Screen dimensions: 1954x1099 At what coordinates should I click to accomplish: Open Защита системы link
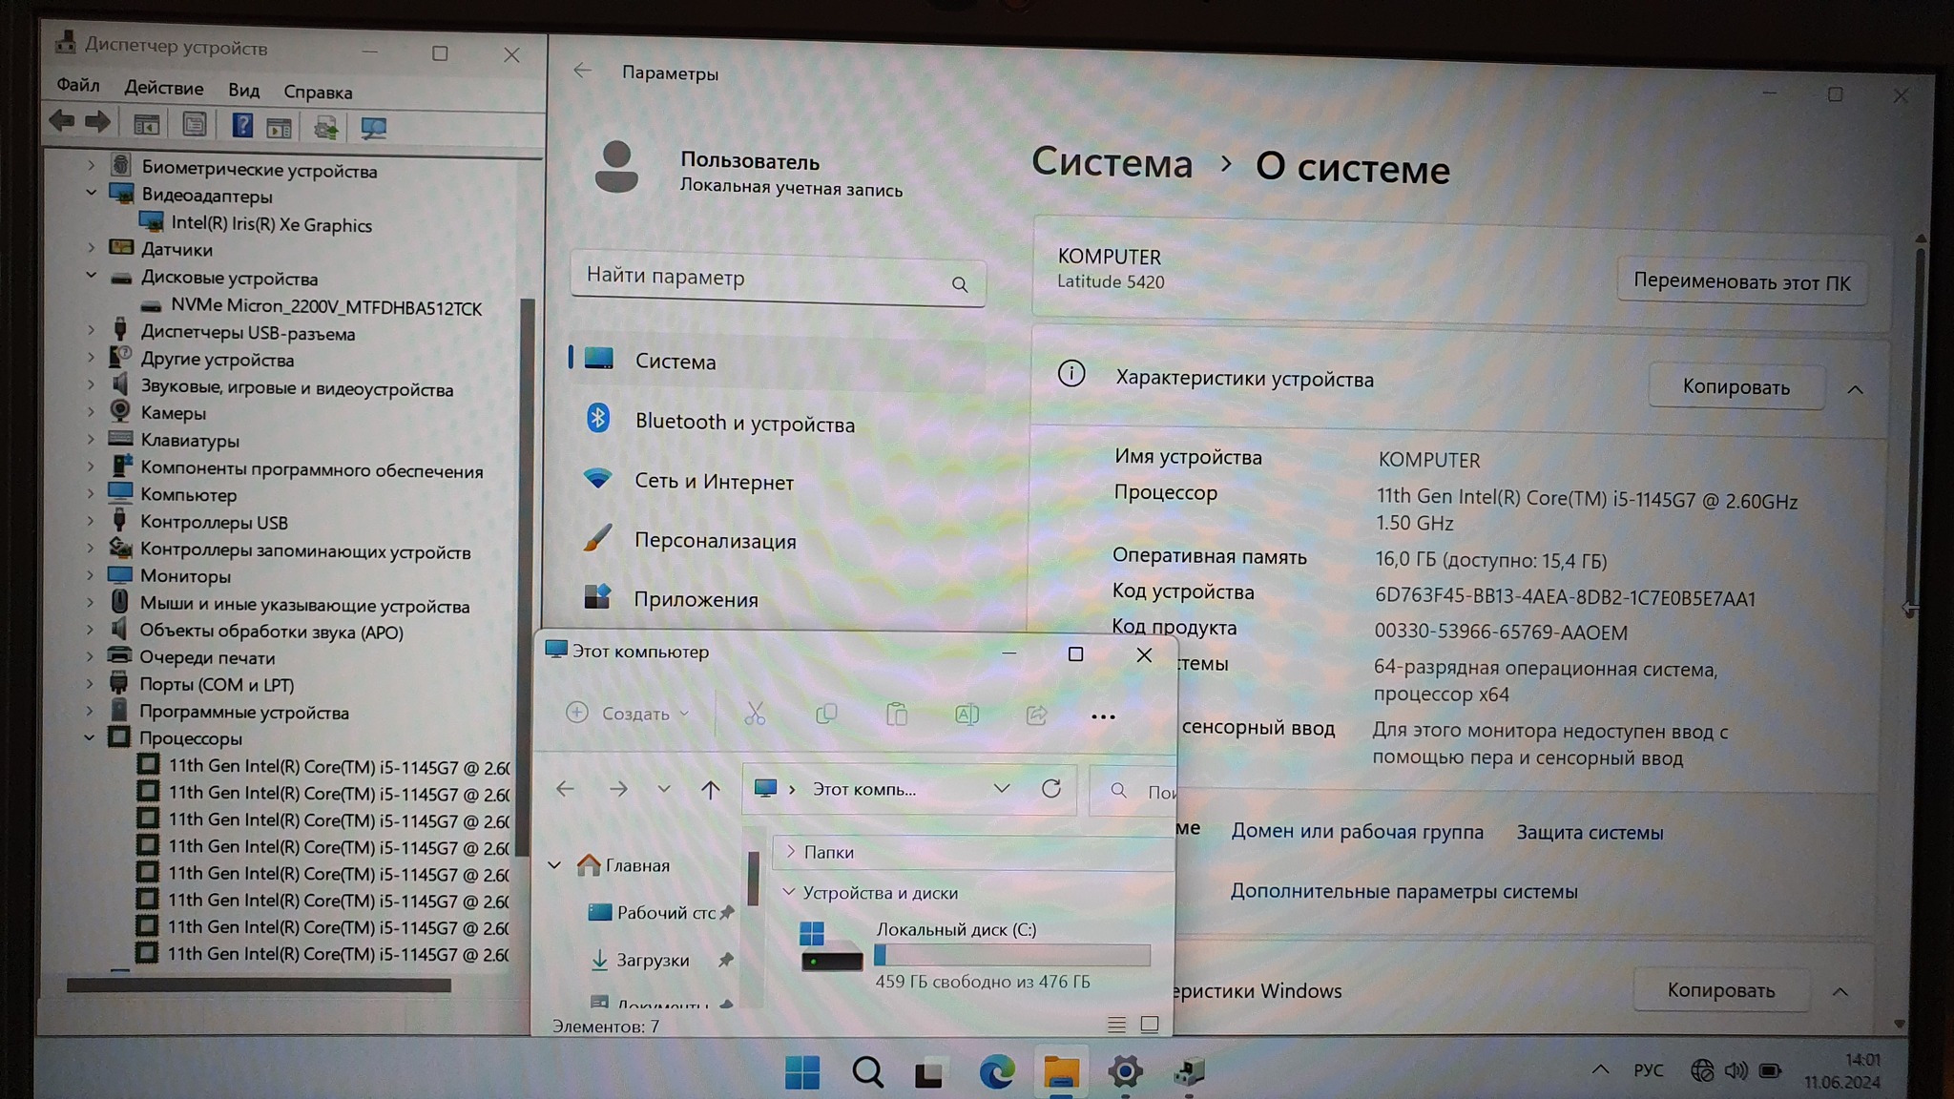[1589, 832]
